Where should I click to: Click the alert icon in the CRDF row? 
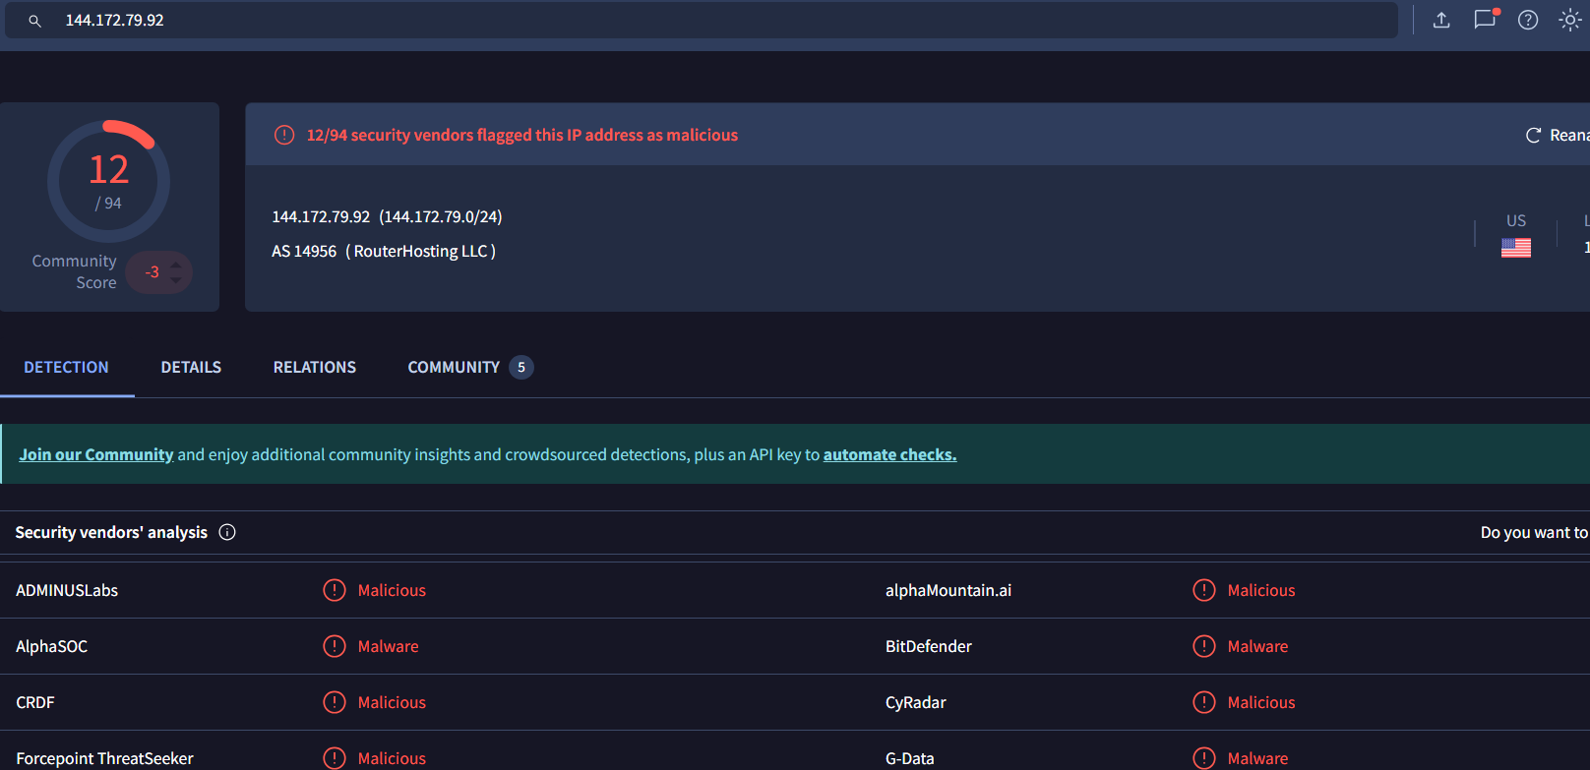335,702
